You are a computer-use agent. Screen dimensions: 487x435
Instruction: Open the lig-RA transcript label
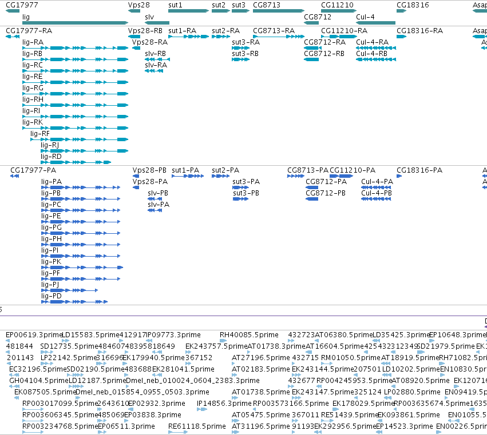click(x=33, y=42)
